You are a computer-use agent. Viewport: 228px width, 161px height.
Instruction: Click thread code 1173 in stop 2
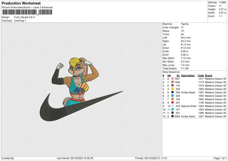click(x=201, y=82)
